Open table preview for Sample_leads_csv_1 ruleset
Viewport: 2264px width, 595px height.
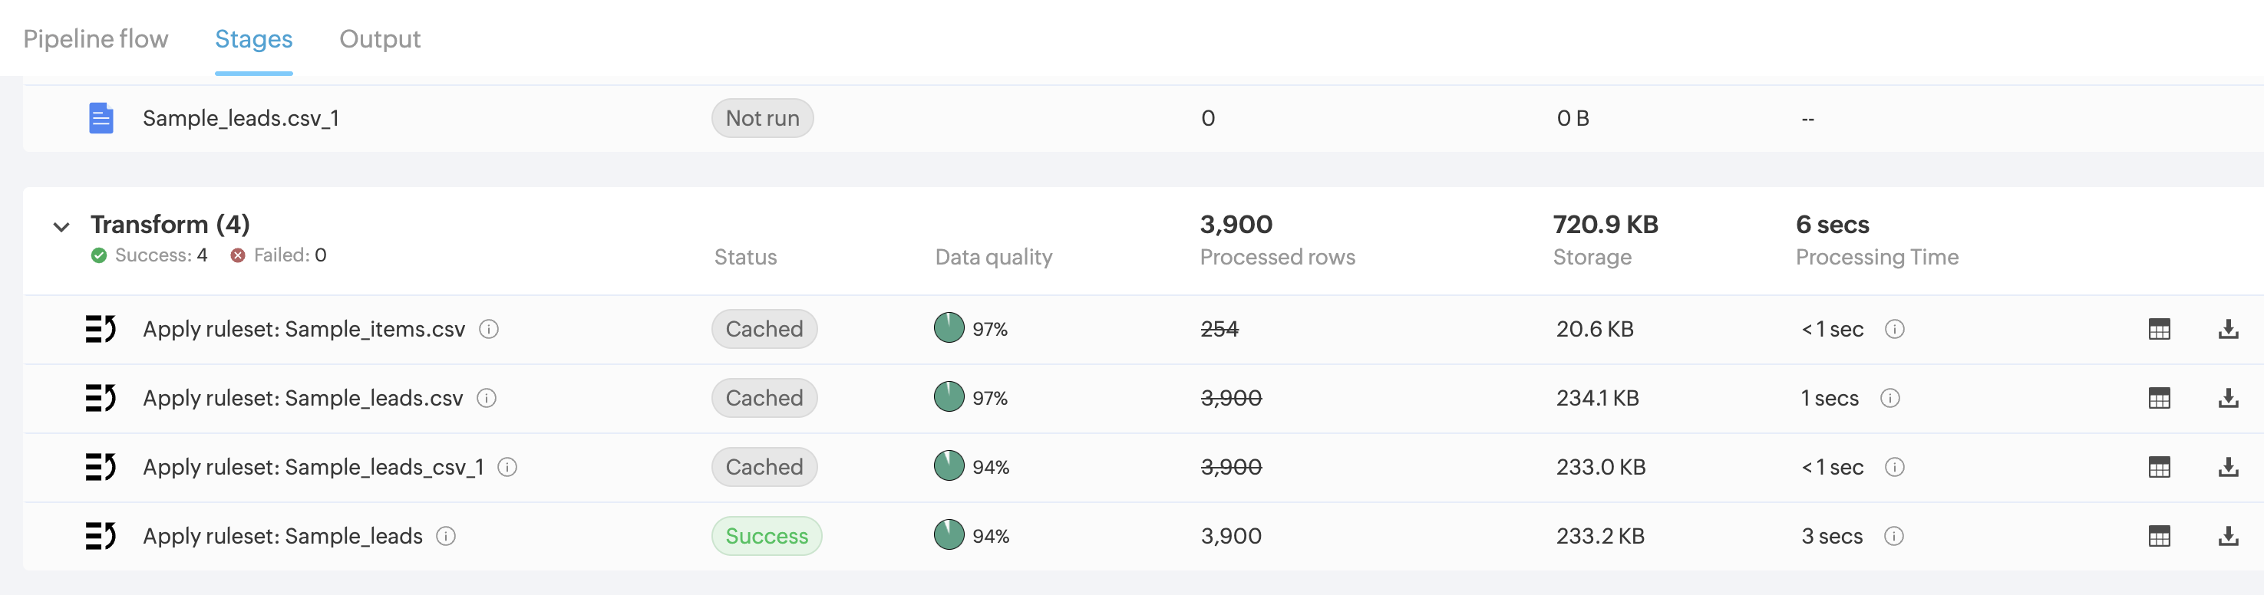(x=2159, y=467)
